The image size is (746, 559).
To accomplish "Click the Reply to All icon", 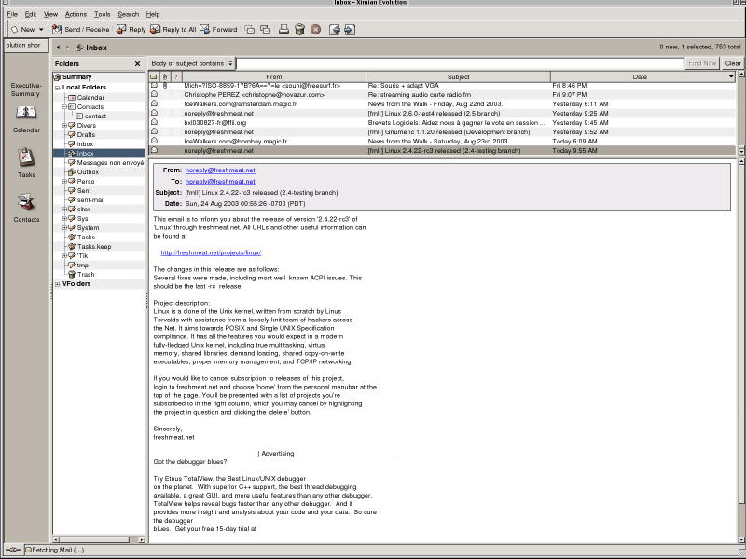I will tap(173, 30).
